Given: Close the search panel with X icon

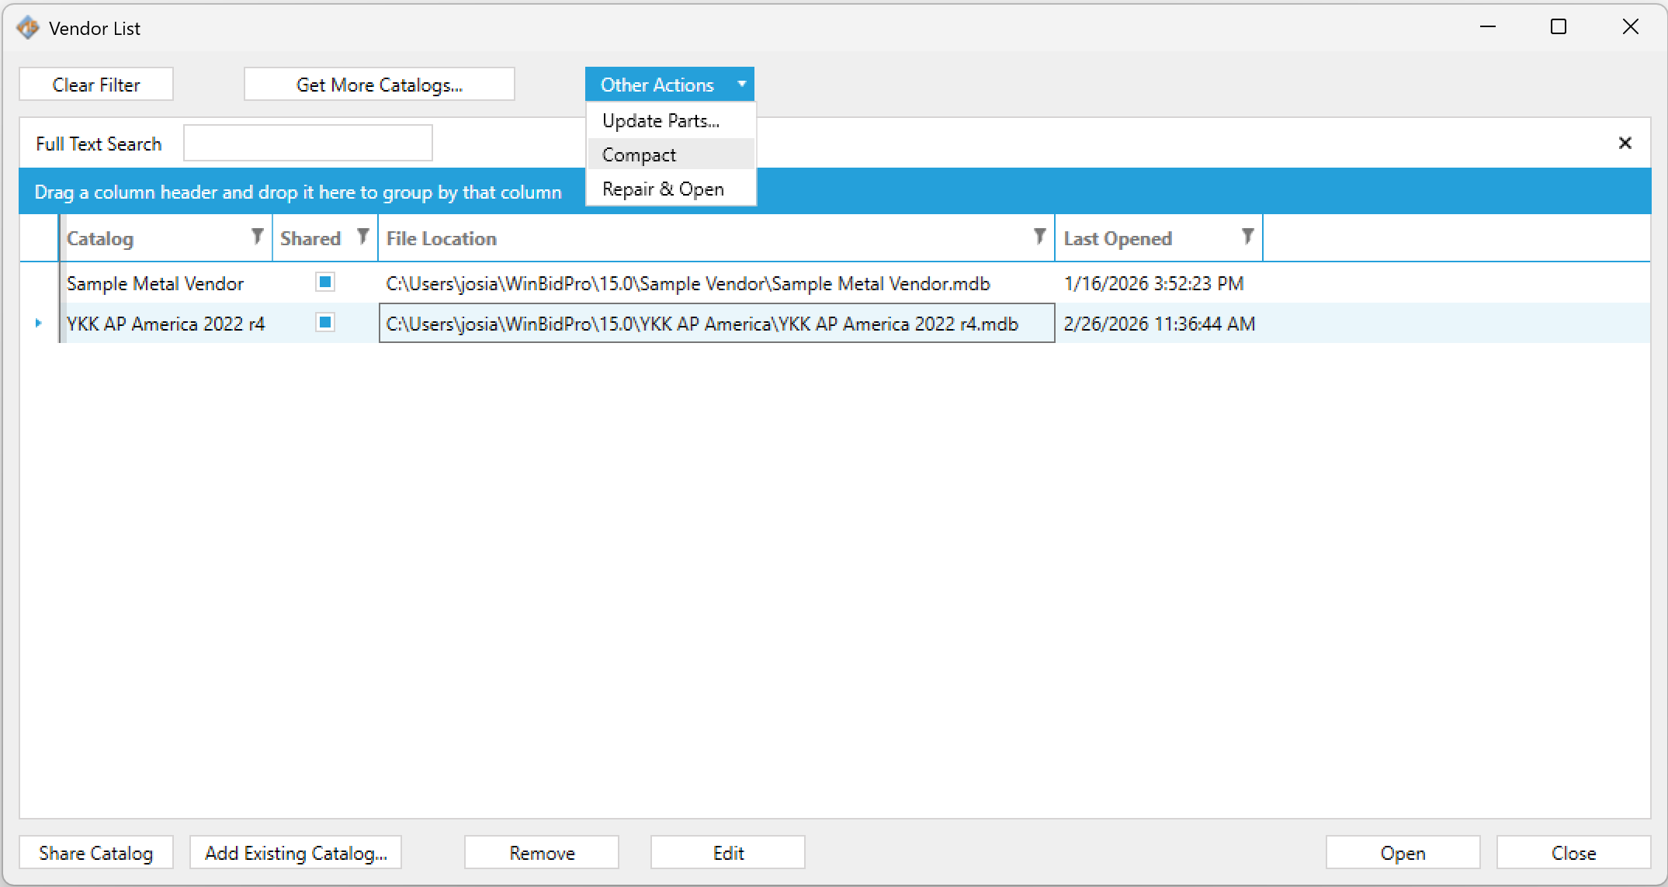Looking at the screenshot, I should [1625, 143].
